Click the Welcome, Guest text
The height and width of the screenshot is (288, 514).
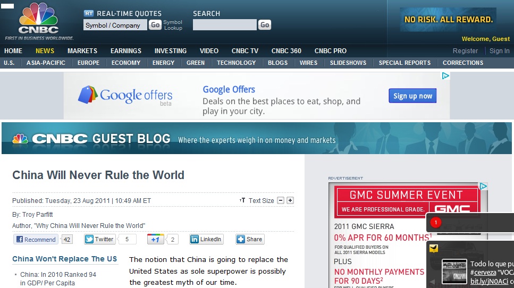click(485, 39)
